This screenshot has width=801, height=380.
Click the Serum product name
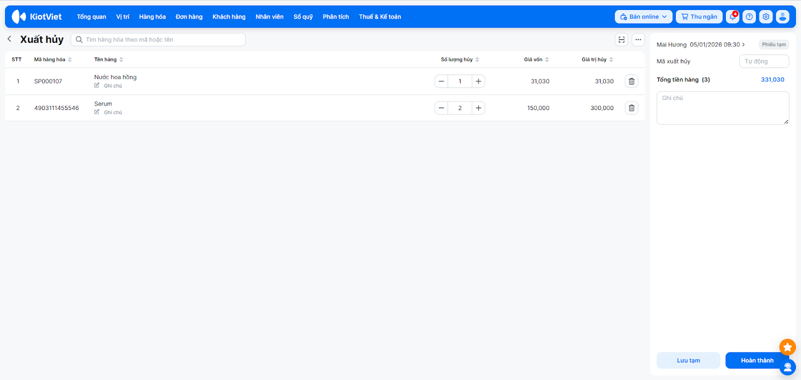pyautogui.click(x=103, y=104)
